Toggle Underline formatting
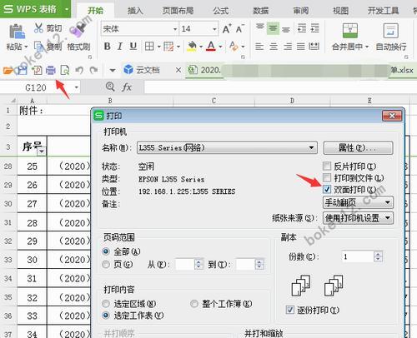The image size is (417, 338). click(x=133, y=46)
